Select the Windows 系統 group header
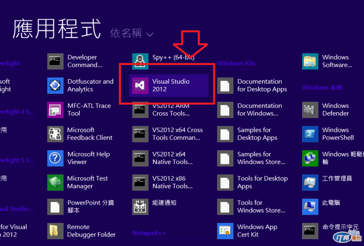Image resolution: width=364 pixels, height=246 pixels. 322,87
